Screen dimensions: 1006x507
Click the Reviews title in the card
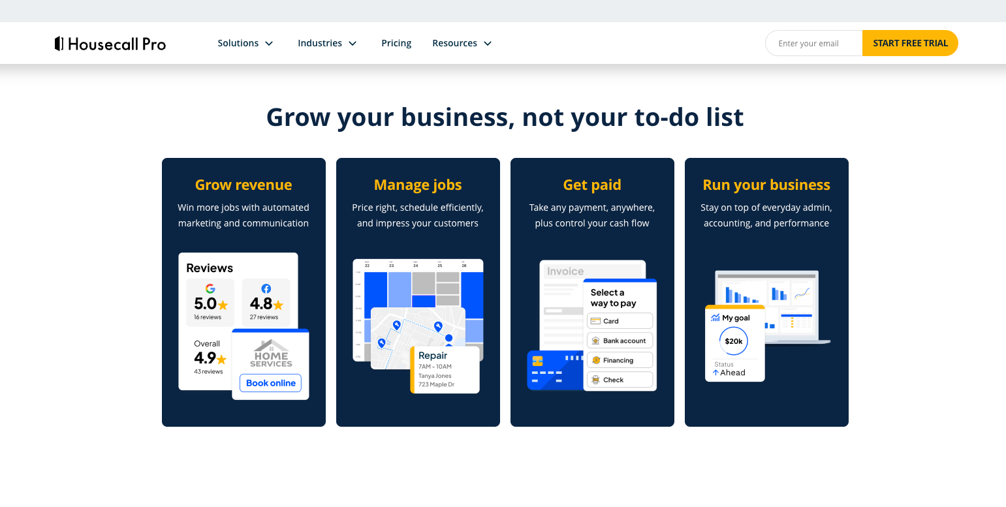click(x=210, y=268)
